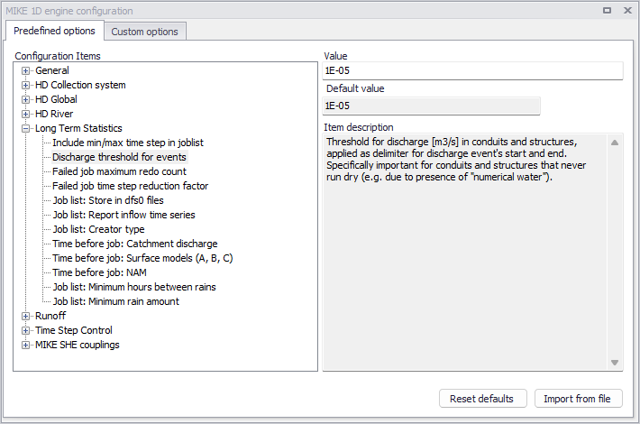Expand the HD Global node
The image size is (640, 424).
(x=26, y=99)
